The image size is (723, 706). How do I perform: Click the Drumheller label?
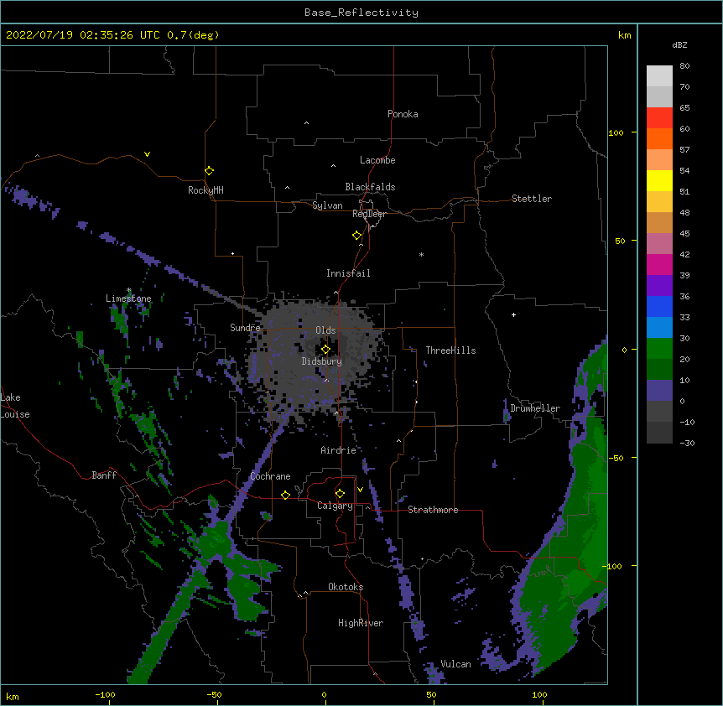tap(535, 408)
